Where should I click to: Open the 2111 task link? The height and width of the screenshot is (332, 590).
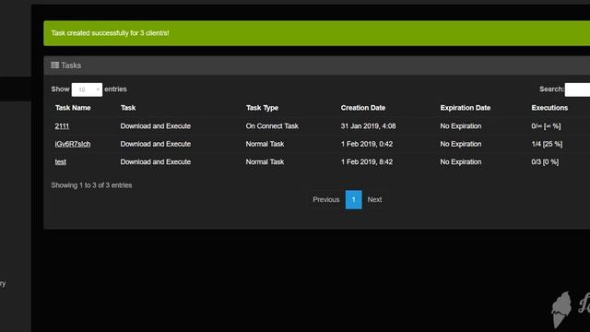tap(62, 126)
